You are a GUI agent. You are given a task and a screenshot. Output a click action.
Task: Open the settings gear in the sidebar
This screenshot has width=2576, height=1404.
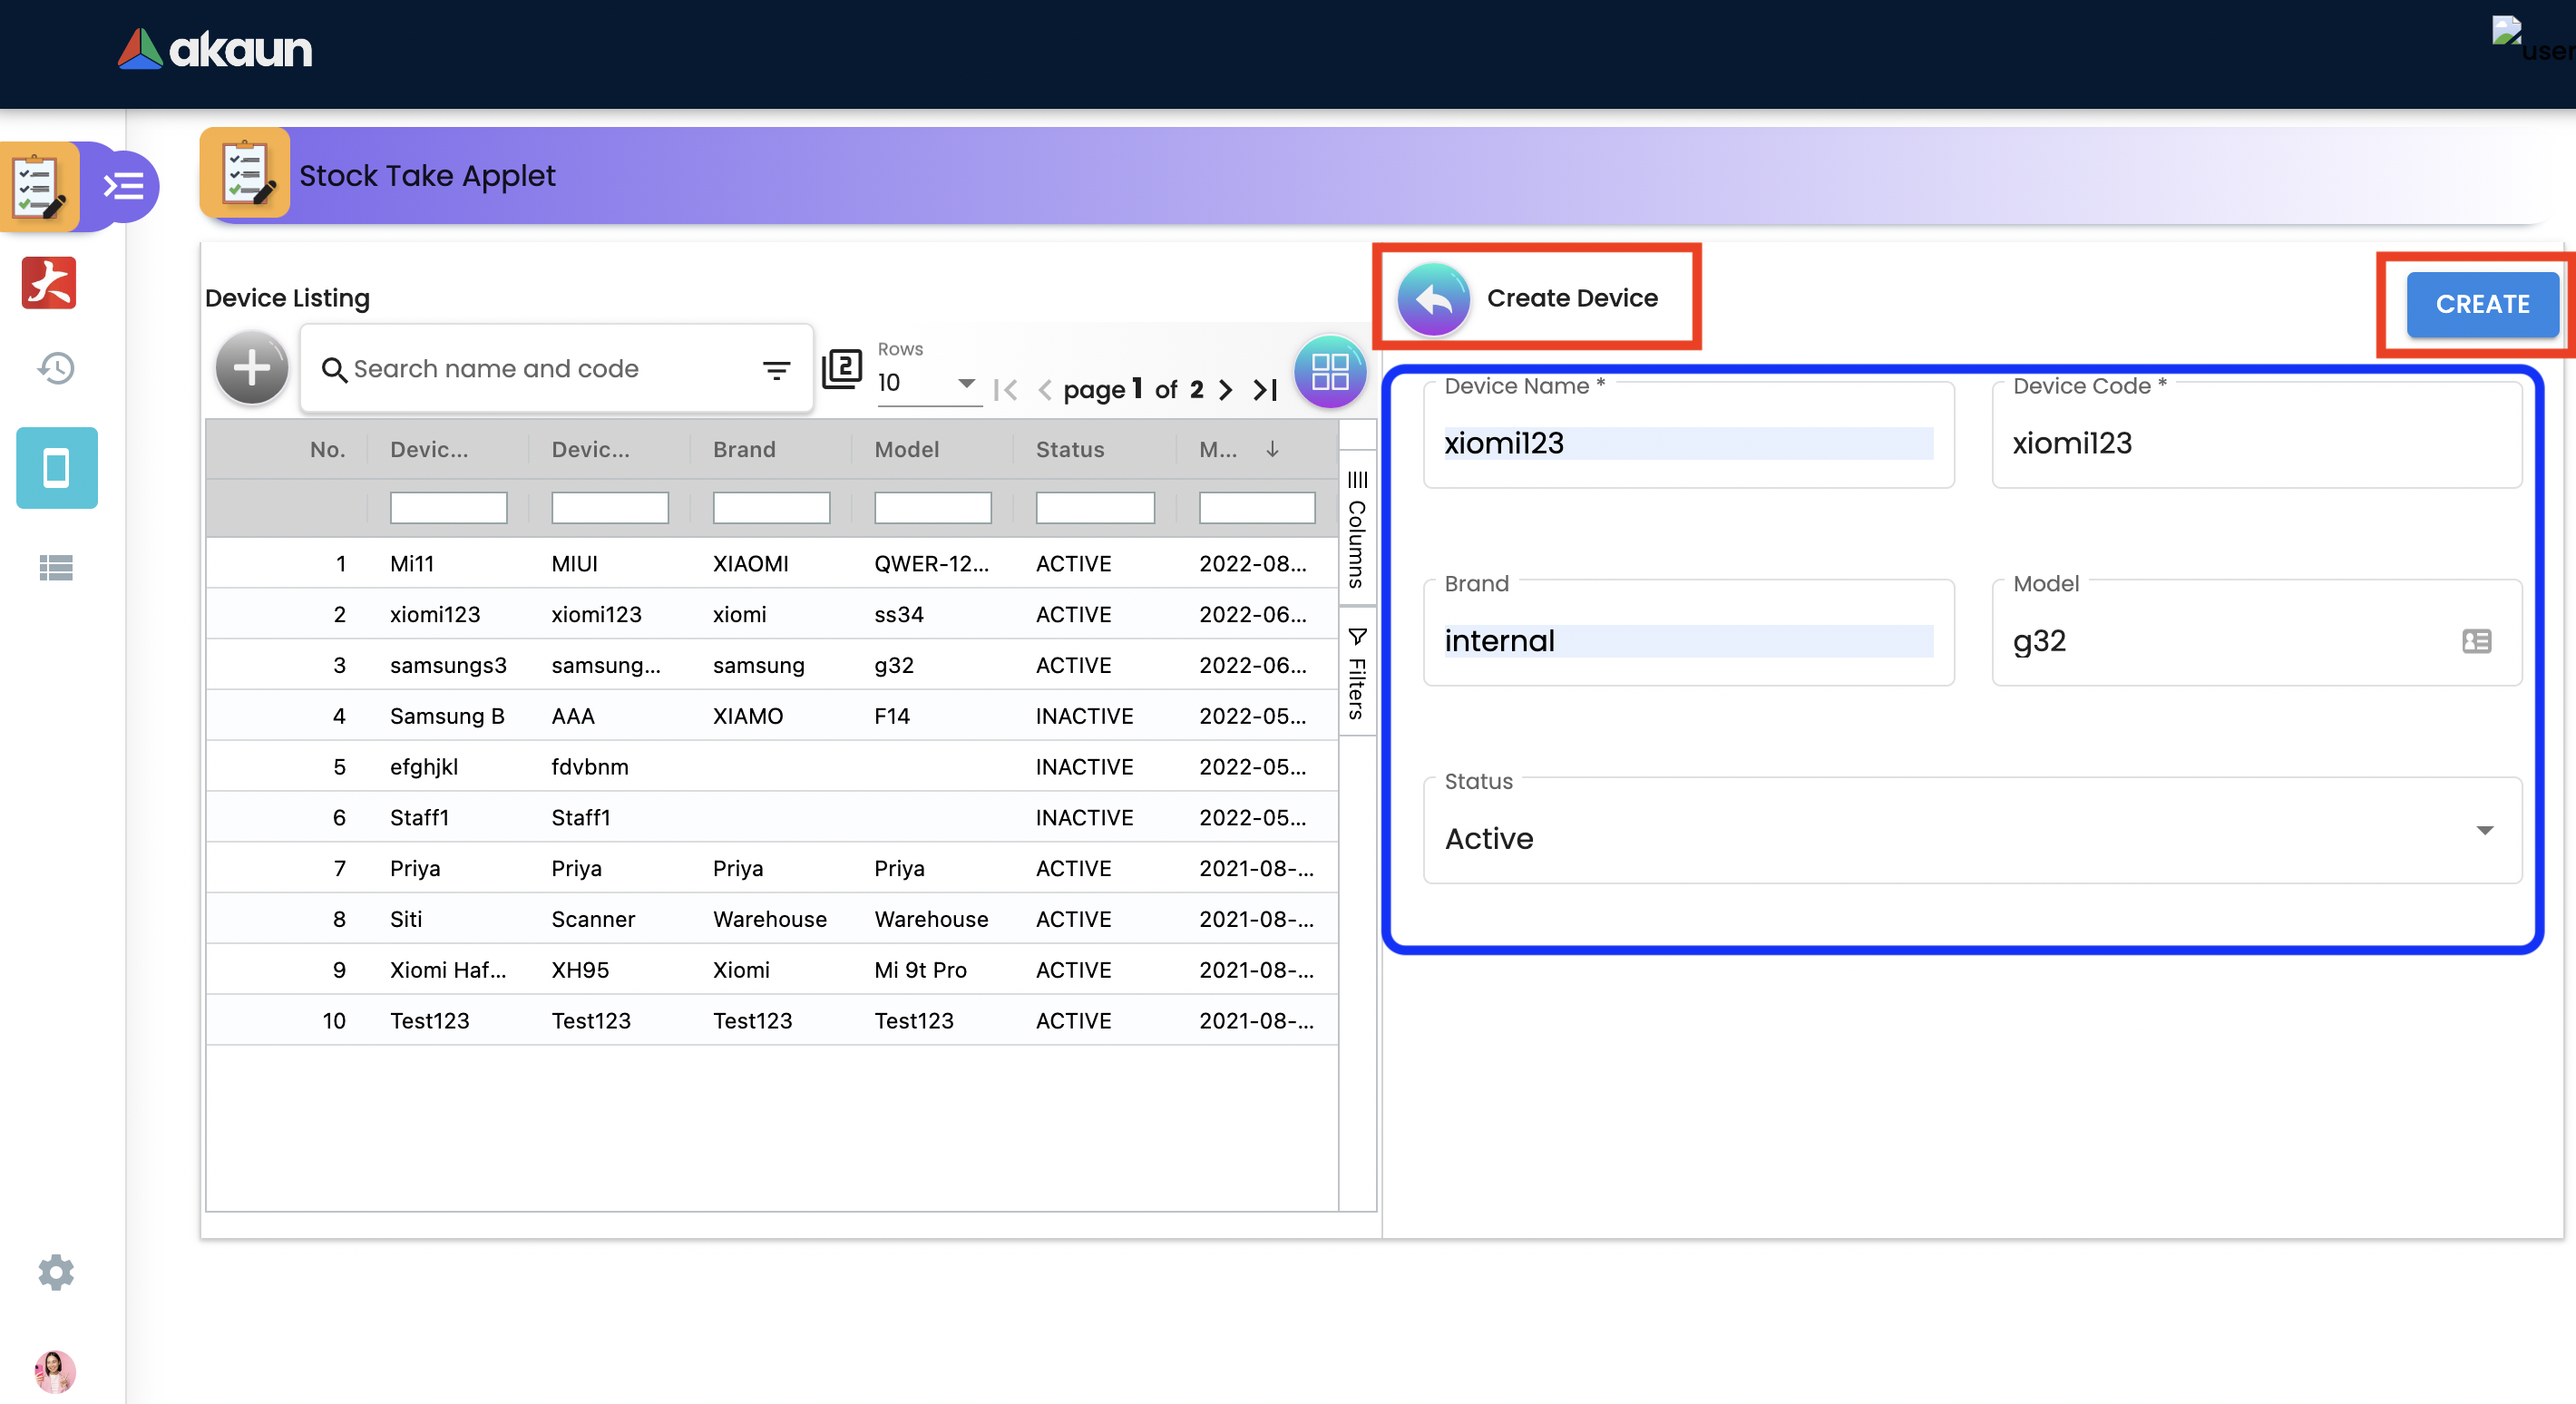click(x=56, y=1272)
